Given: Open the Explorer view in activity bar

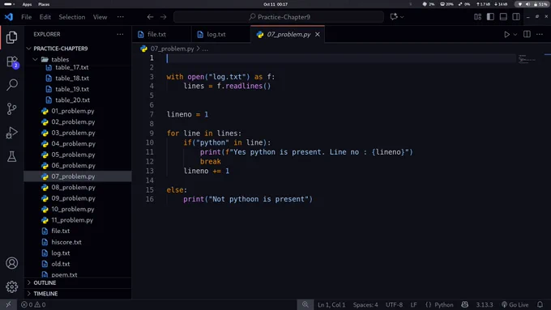Looking at the screenshot, I should click(x=11, y=37).
